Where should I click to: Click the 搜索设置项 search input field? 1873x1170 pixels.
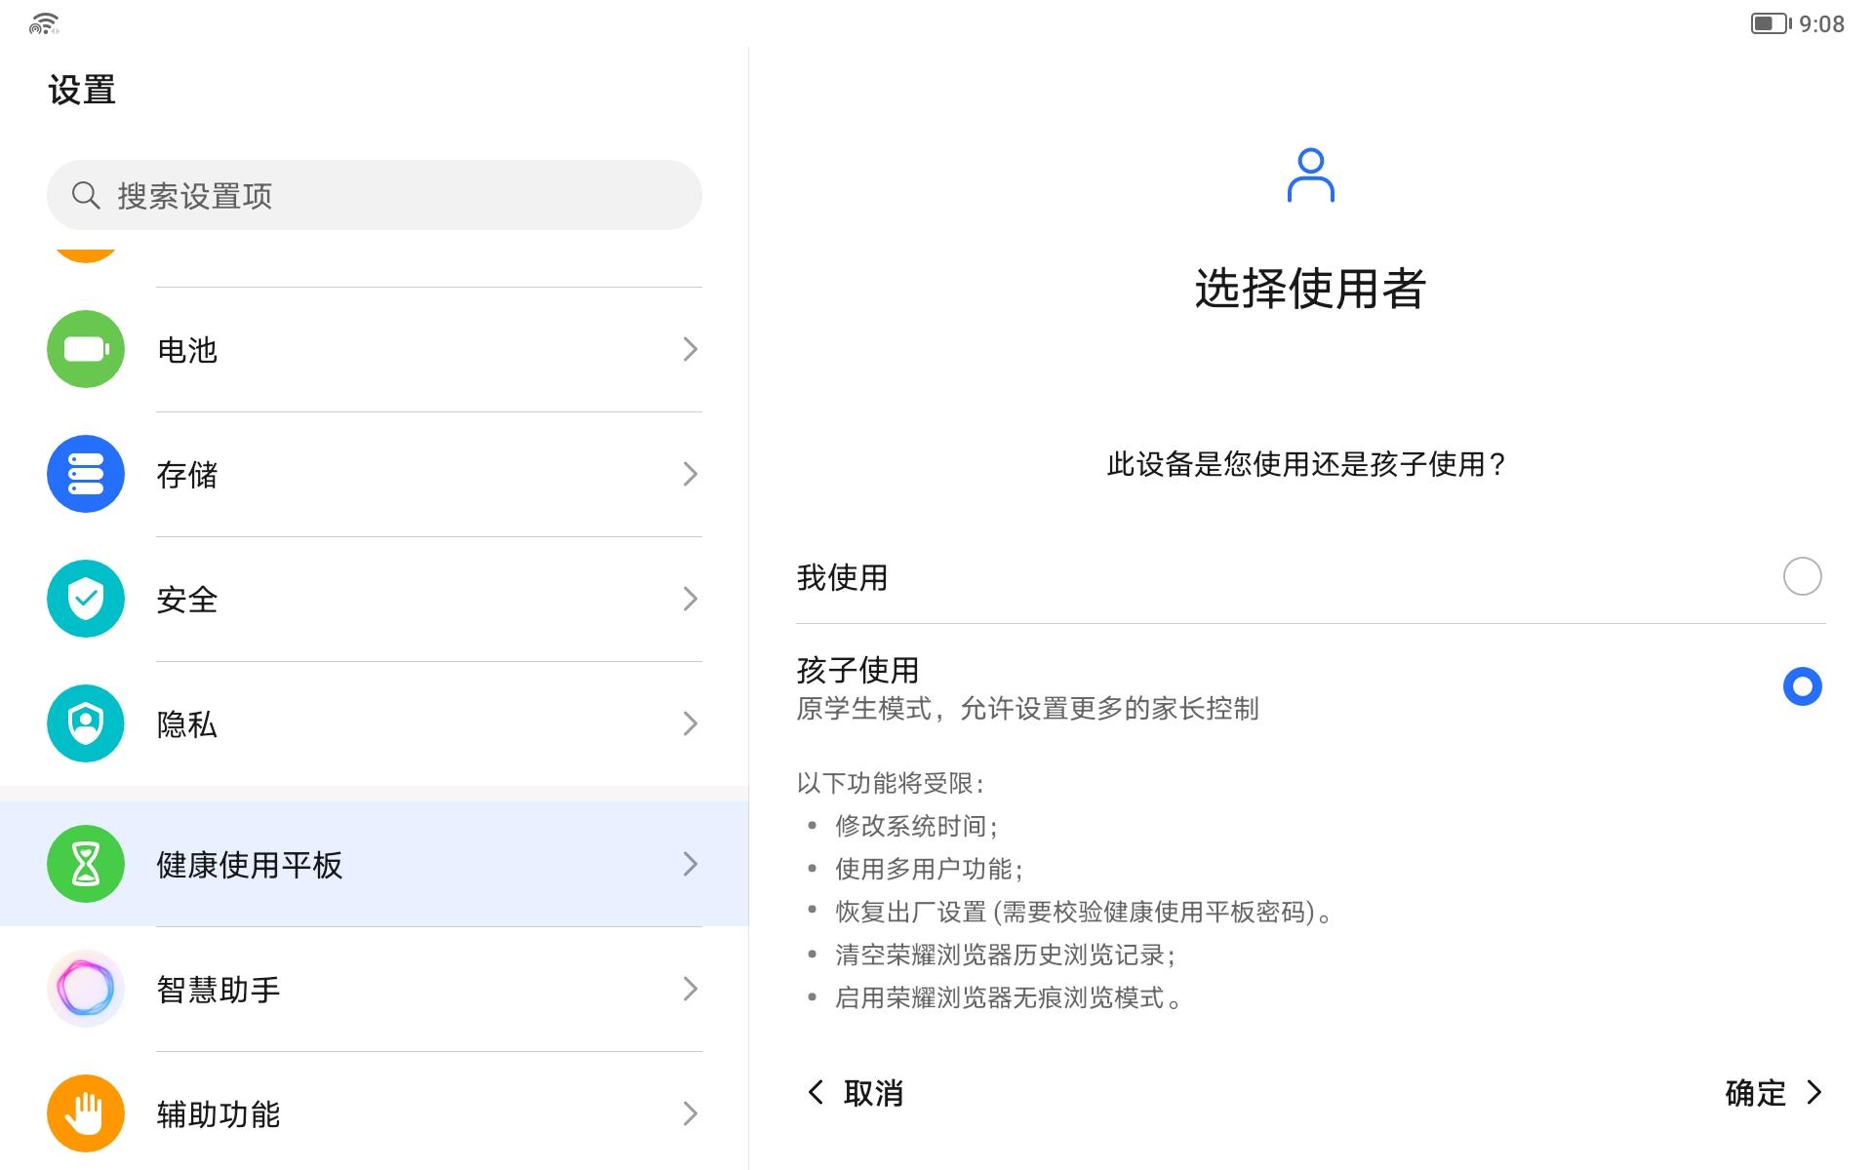click(x=374, y=194)
